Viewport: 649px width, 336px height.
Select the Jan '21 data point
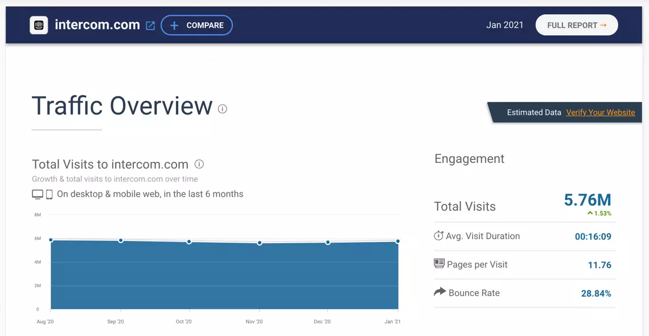click(398, 241)
